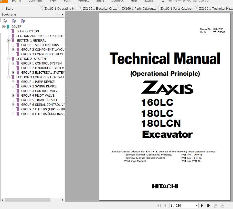Image resolution: width=233 pixels, height=209 pixels.
Task: Open the page number dropdown
Action: pyautogui.click(x=196, y=205)
